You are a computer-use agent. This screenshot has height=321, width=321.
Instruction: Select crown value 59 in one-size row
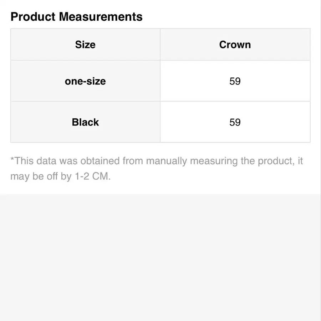point(235,81)
